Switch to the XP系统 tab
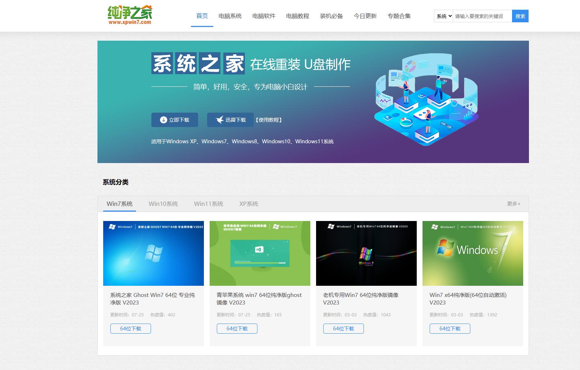The image size is (580, 370). [249, 204]
